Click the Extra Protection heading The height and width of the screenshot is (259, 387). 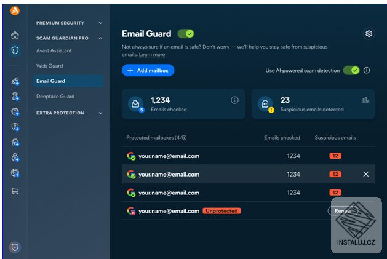(x=60, y=113)
